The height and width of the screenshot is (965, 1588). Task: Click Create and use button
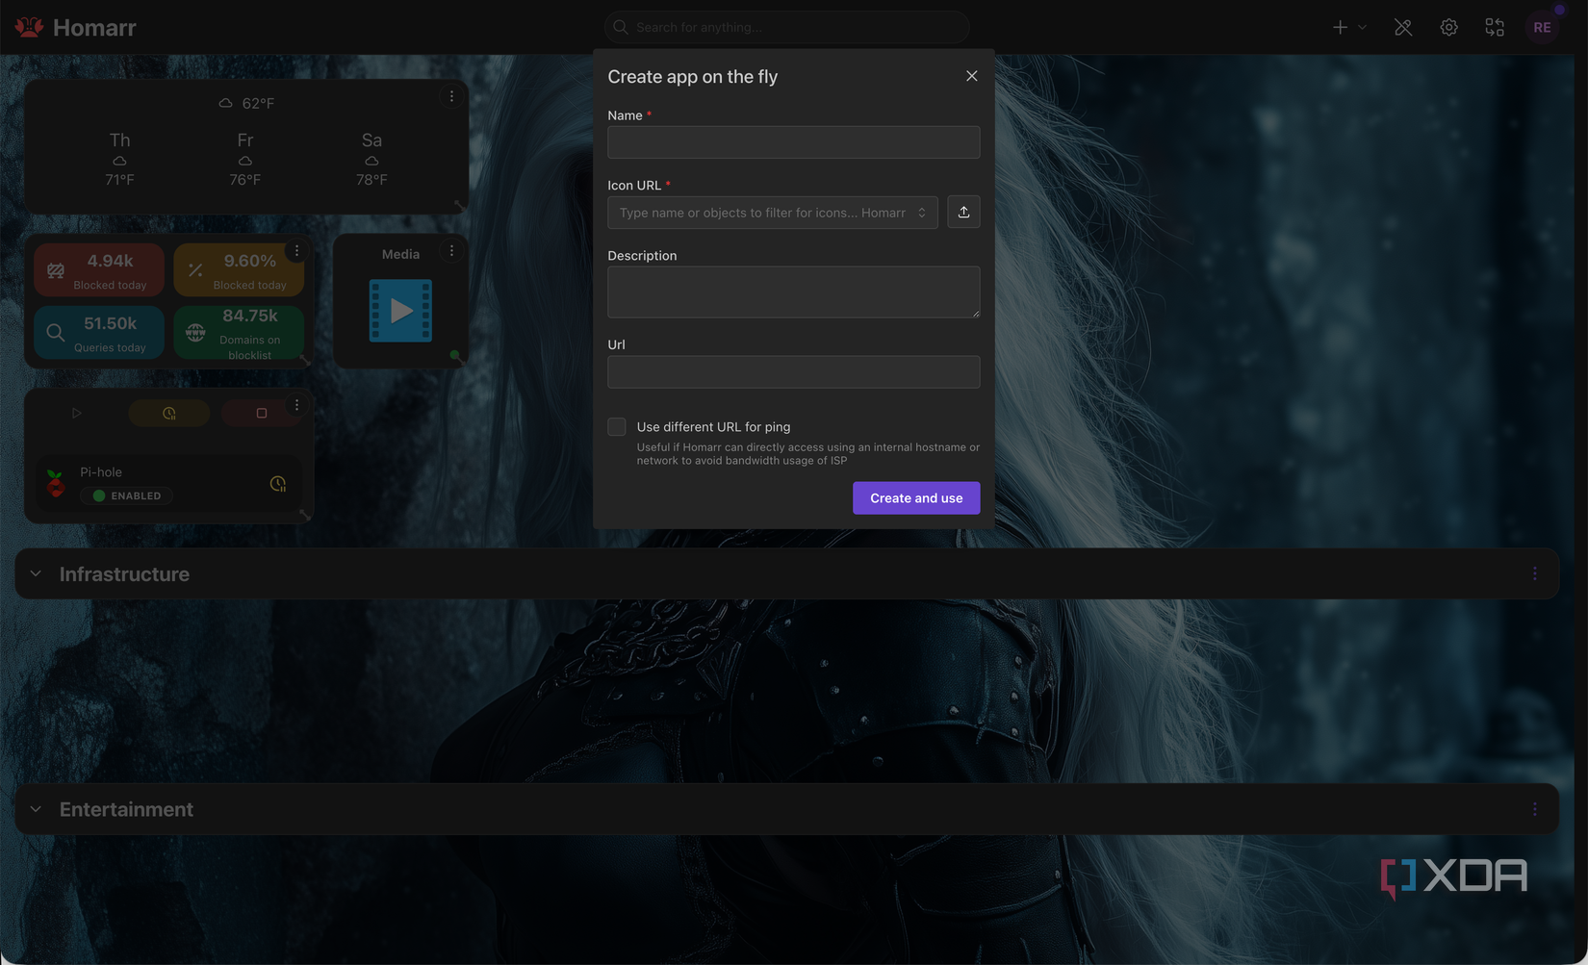click(x=916, y=498)
